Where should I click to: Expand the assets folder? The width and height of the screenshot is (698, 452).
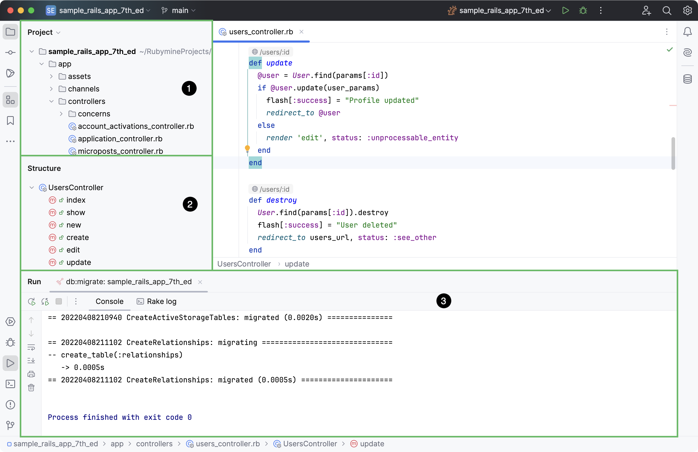tap(51, 77)
